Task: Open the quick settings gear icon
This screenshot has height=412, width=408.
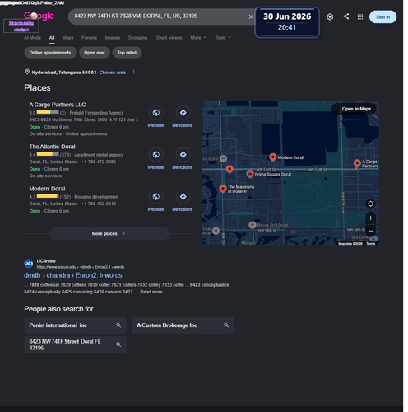Action: 330,16
